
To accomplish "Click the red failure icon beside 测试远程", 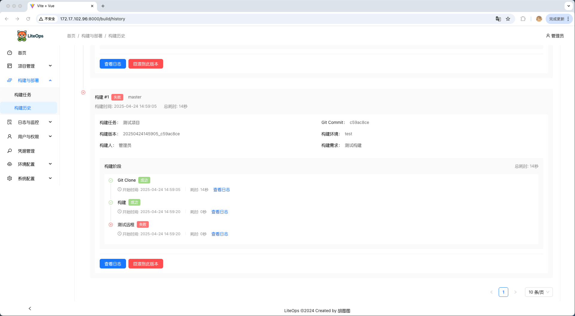I will 111,225.
